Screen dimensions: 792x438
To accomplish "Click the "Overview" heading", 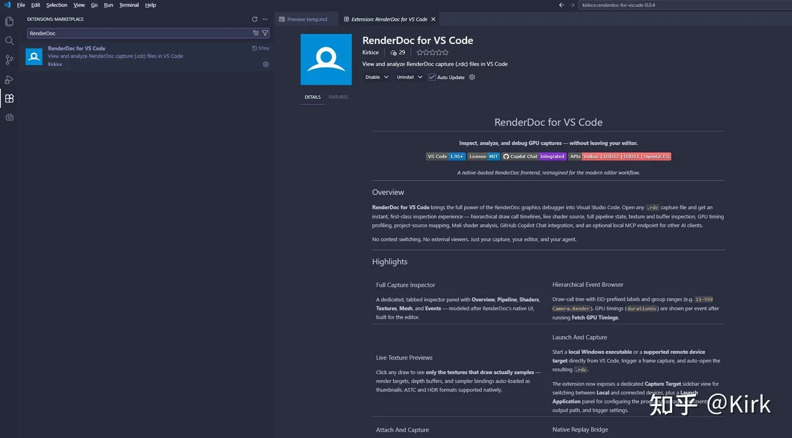I will point(388,192).
